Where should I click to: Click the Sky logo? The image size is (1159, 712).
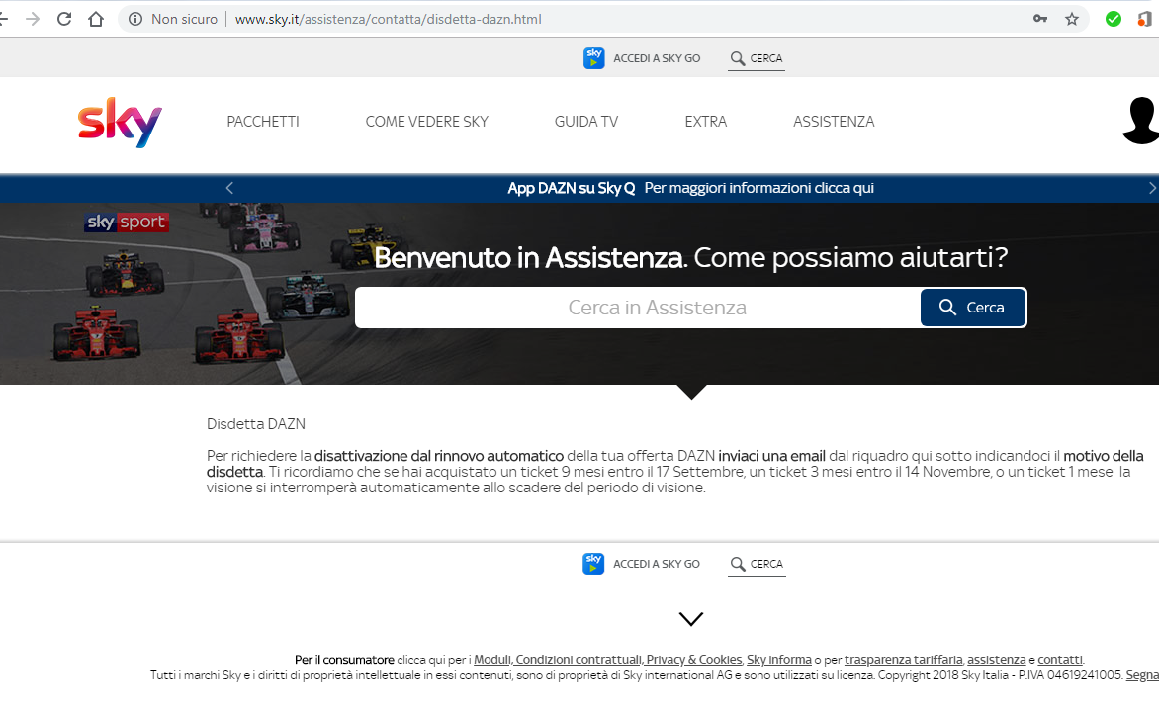click(120, 122)
